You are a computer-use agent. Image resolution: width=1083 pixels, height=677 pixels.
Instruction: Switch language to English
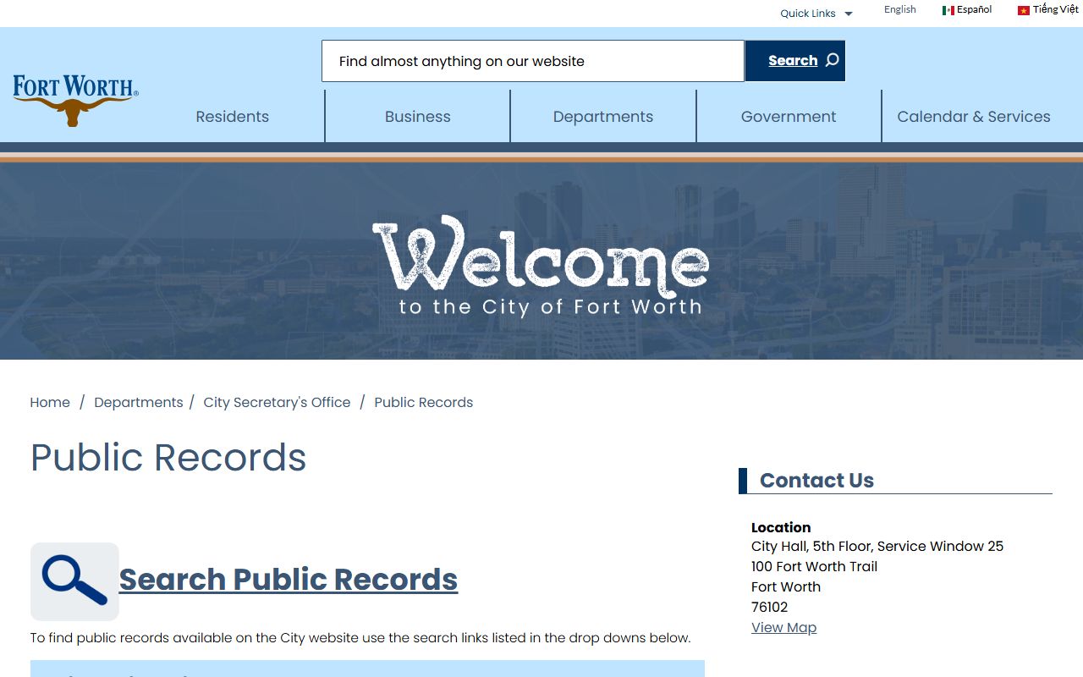(x=900, y=9)
